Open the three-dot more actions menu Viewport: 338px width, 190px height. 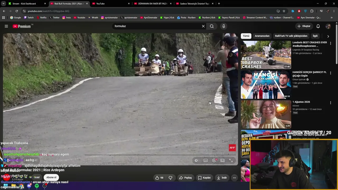(234, 178)
